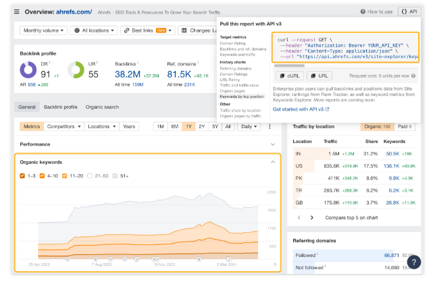Select the 6M time range
The width and height of the screenshot is (437, 282).
(x=174, y=126)
